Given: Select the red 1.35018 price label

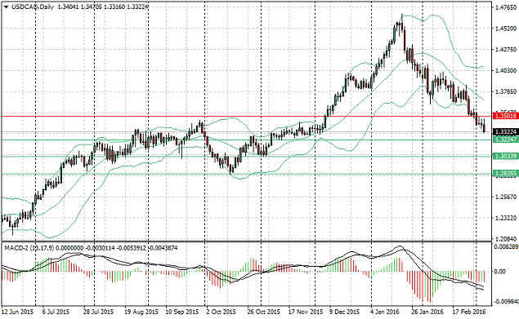Looking at the screenshot, I should pyautogui.click(x=505, y=116).
